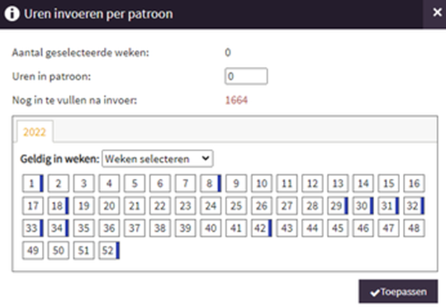Click the 1664 remaining hours value
This screenshot has width=446, height=307.
pyautogui.click(x=236, y=100)
